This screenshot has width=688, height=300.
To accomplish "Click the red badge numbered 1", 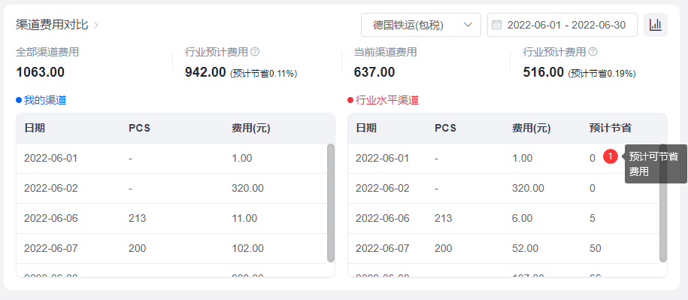I will tap(611, 156).
